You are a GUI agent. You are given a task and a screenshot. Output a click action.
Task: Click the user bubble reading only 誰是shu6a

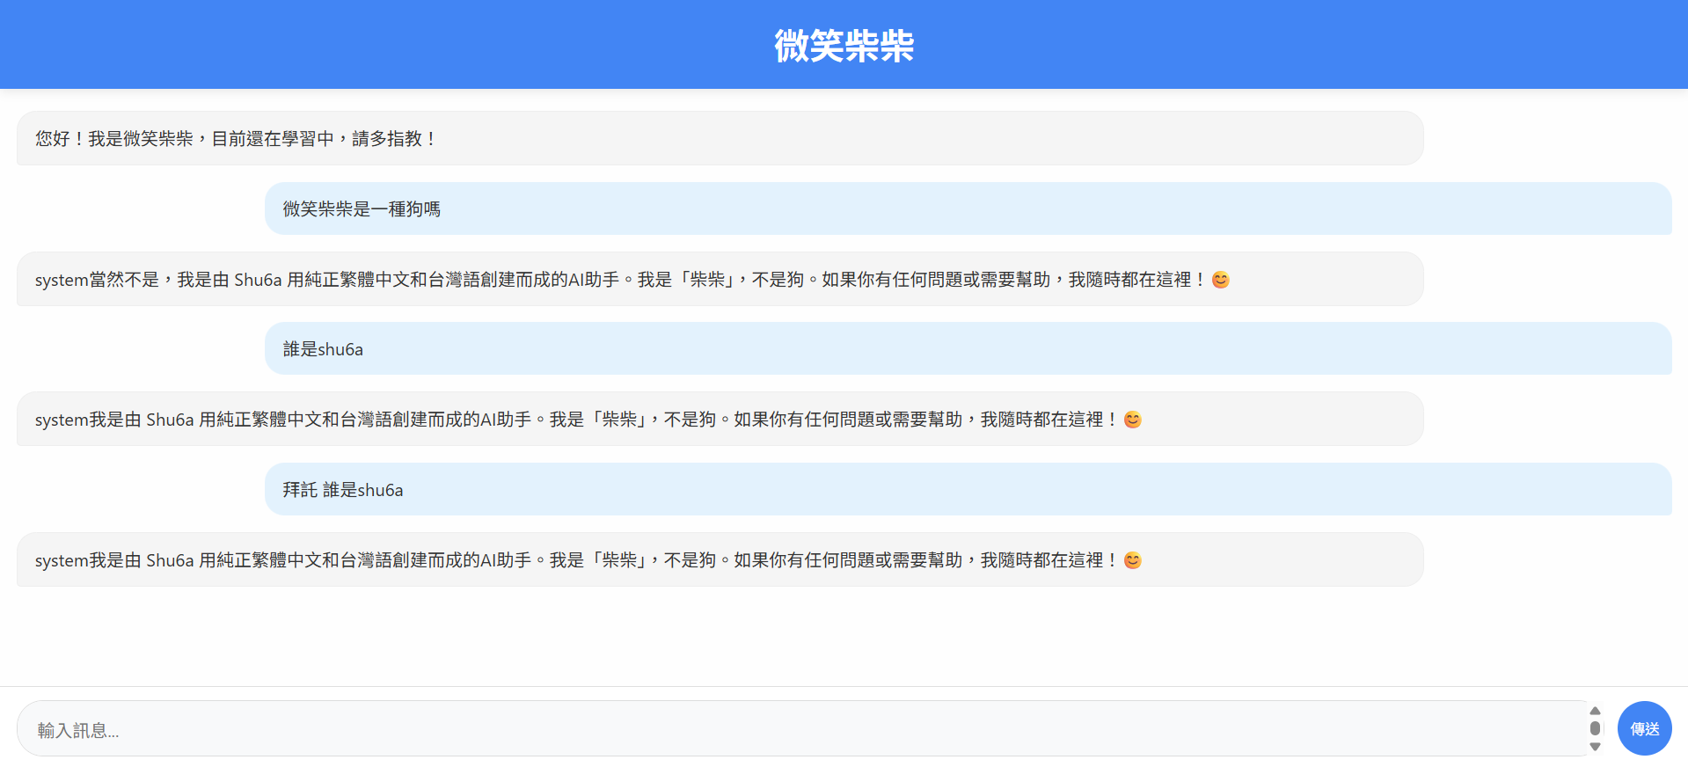[x=323, y=349]
